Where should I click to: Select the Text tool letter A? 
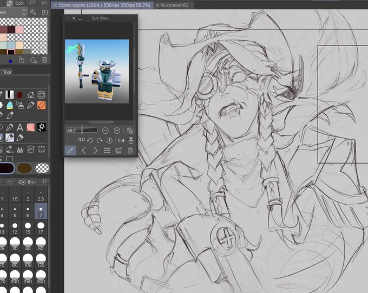[x=20, y=127]
